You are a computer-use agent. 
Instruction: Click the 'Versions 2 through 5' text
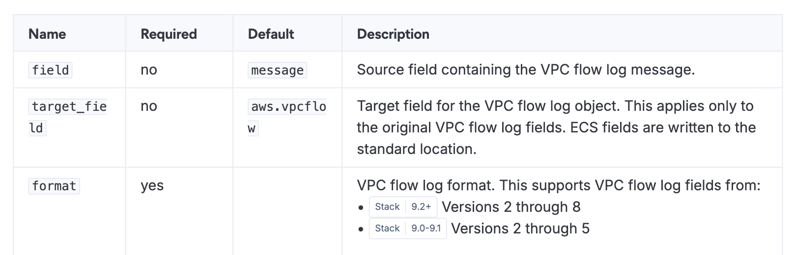coord(520,229)
